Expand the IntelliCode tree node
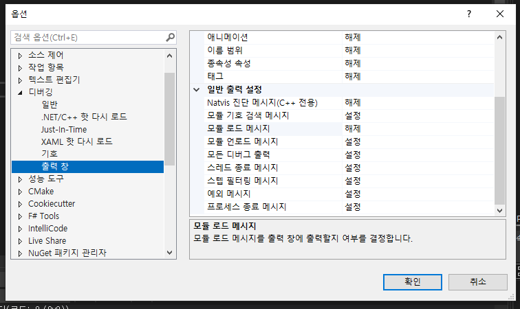Screen dimensions: 520x309 pyautogui.click(x=20, y=229)
